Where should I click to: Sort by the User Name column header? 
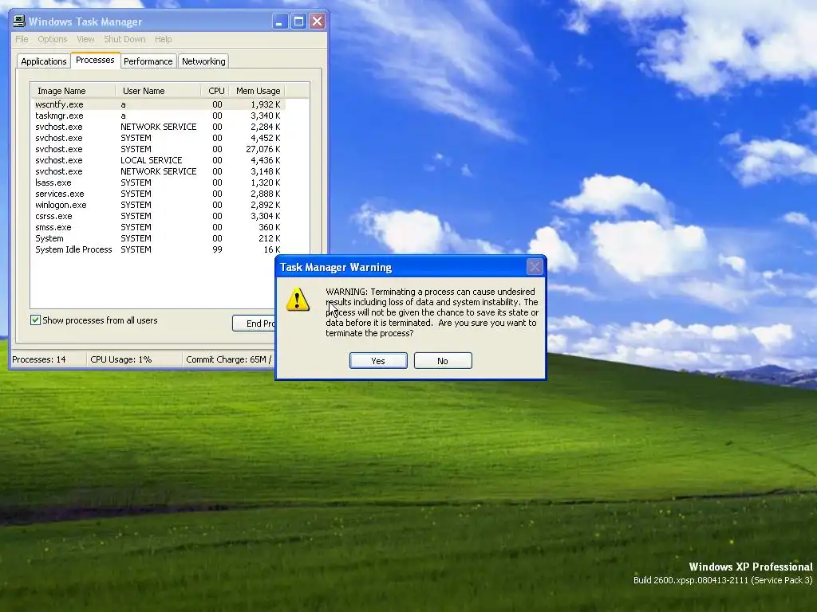[x=158, y=91]
